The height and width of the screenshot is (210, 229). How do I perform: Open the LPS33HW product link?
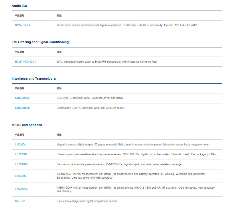21,164
